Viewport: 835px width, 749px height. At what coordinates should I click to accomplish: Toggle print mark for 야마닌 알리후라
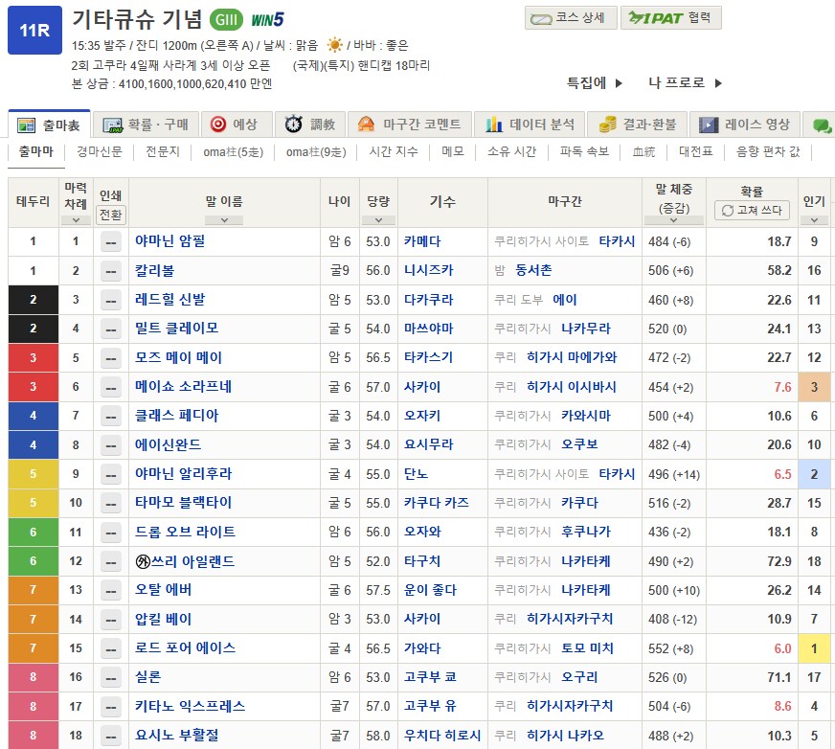(x=111, y=474)
